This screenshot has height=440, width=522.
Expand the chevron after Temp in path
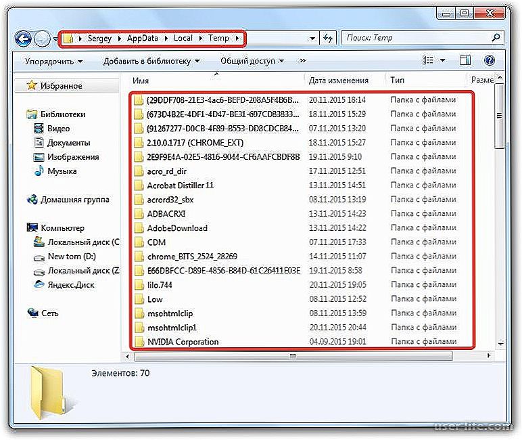coord(237,39)
